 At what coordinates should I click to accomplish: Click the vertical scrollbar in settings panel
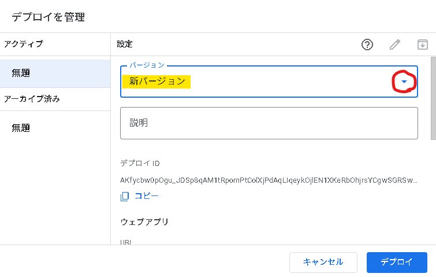click(x=433, y=98)
